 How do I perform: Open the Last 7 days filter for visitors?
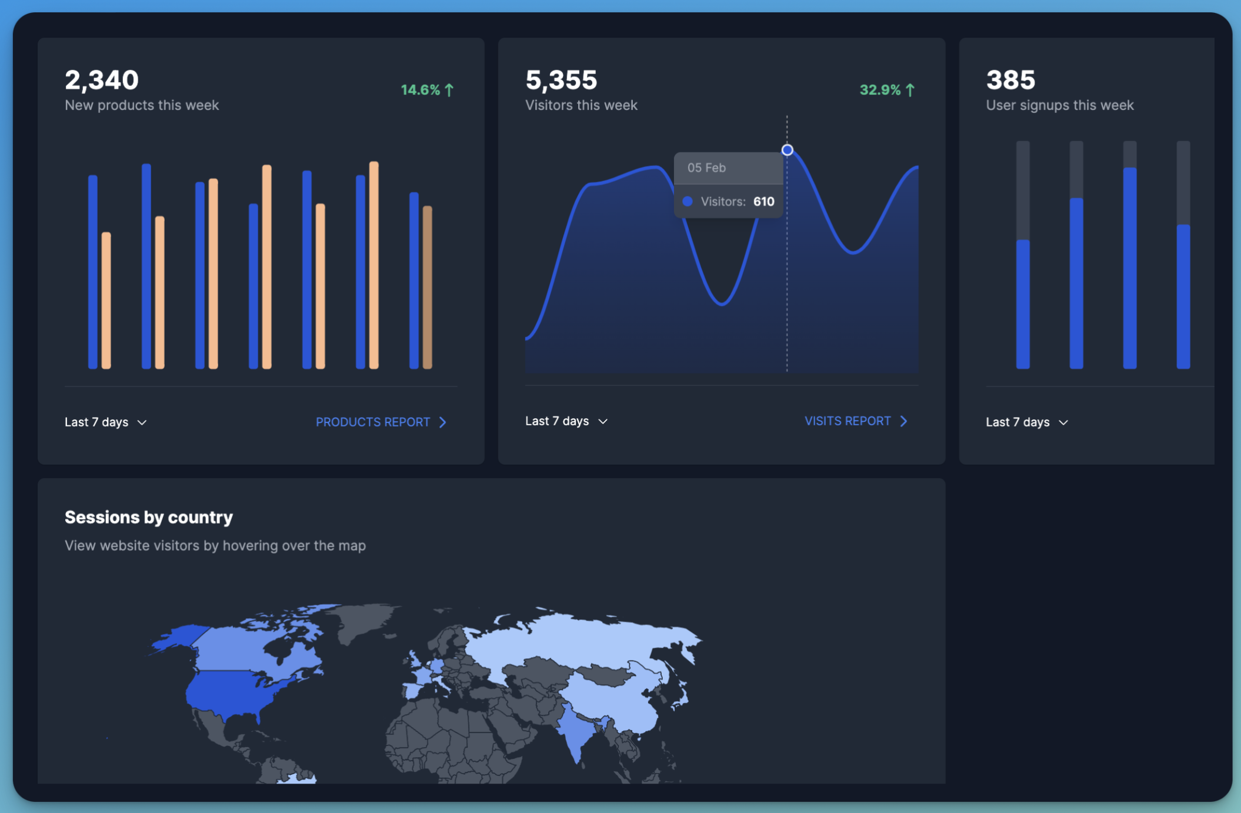pos(603,421)
